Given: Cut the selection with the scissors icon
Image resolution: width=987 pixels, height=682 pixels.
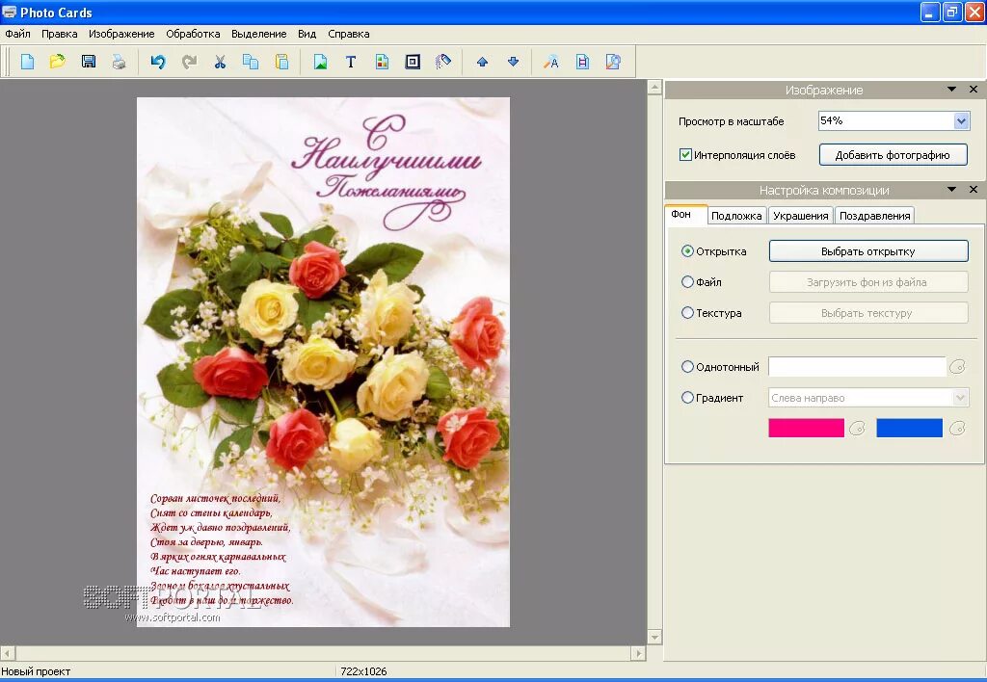Looking at the screenshot, I should pyautogui.click(x=220, y=62).
